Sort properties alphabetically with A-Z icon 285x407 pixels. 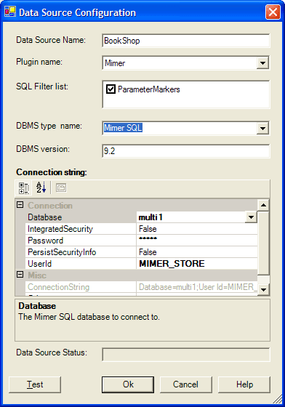(x=41, y=188)
